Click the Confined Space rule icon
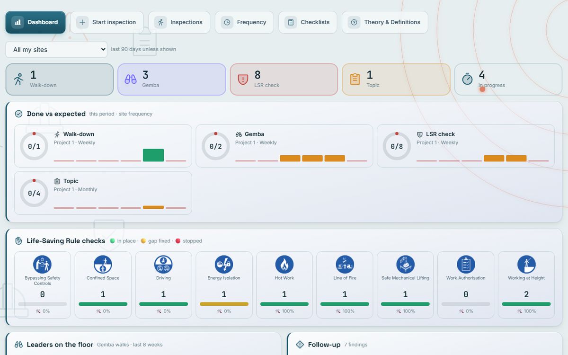The height and width of the screenshot is (355, 568). 103,264
